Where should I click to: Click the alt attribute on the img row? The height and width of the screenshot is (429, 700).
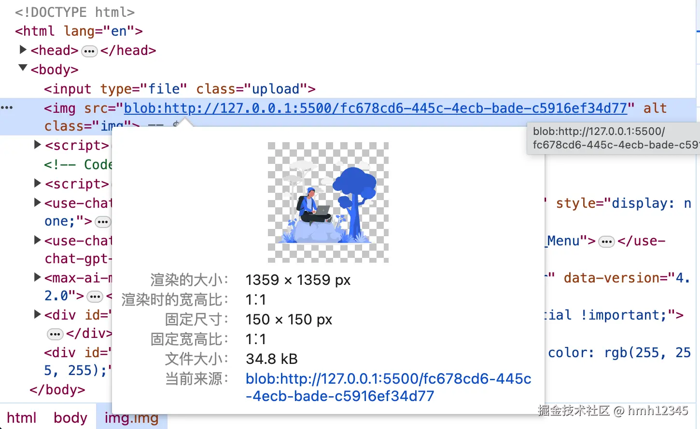[x=655, y=108]
